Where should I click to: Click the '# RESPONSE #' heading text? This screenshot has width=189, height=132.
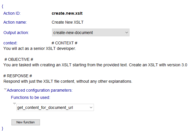click(x=18, y=76)
